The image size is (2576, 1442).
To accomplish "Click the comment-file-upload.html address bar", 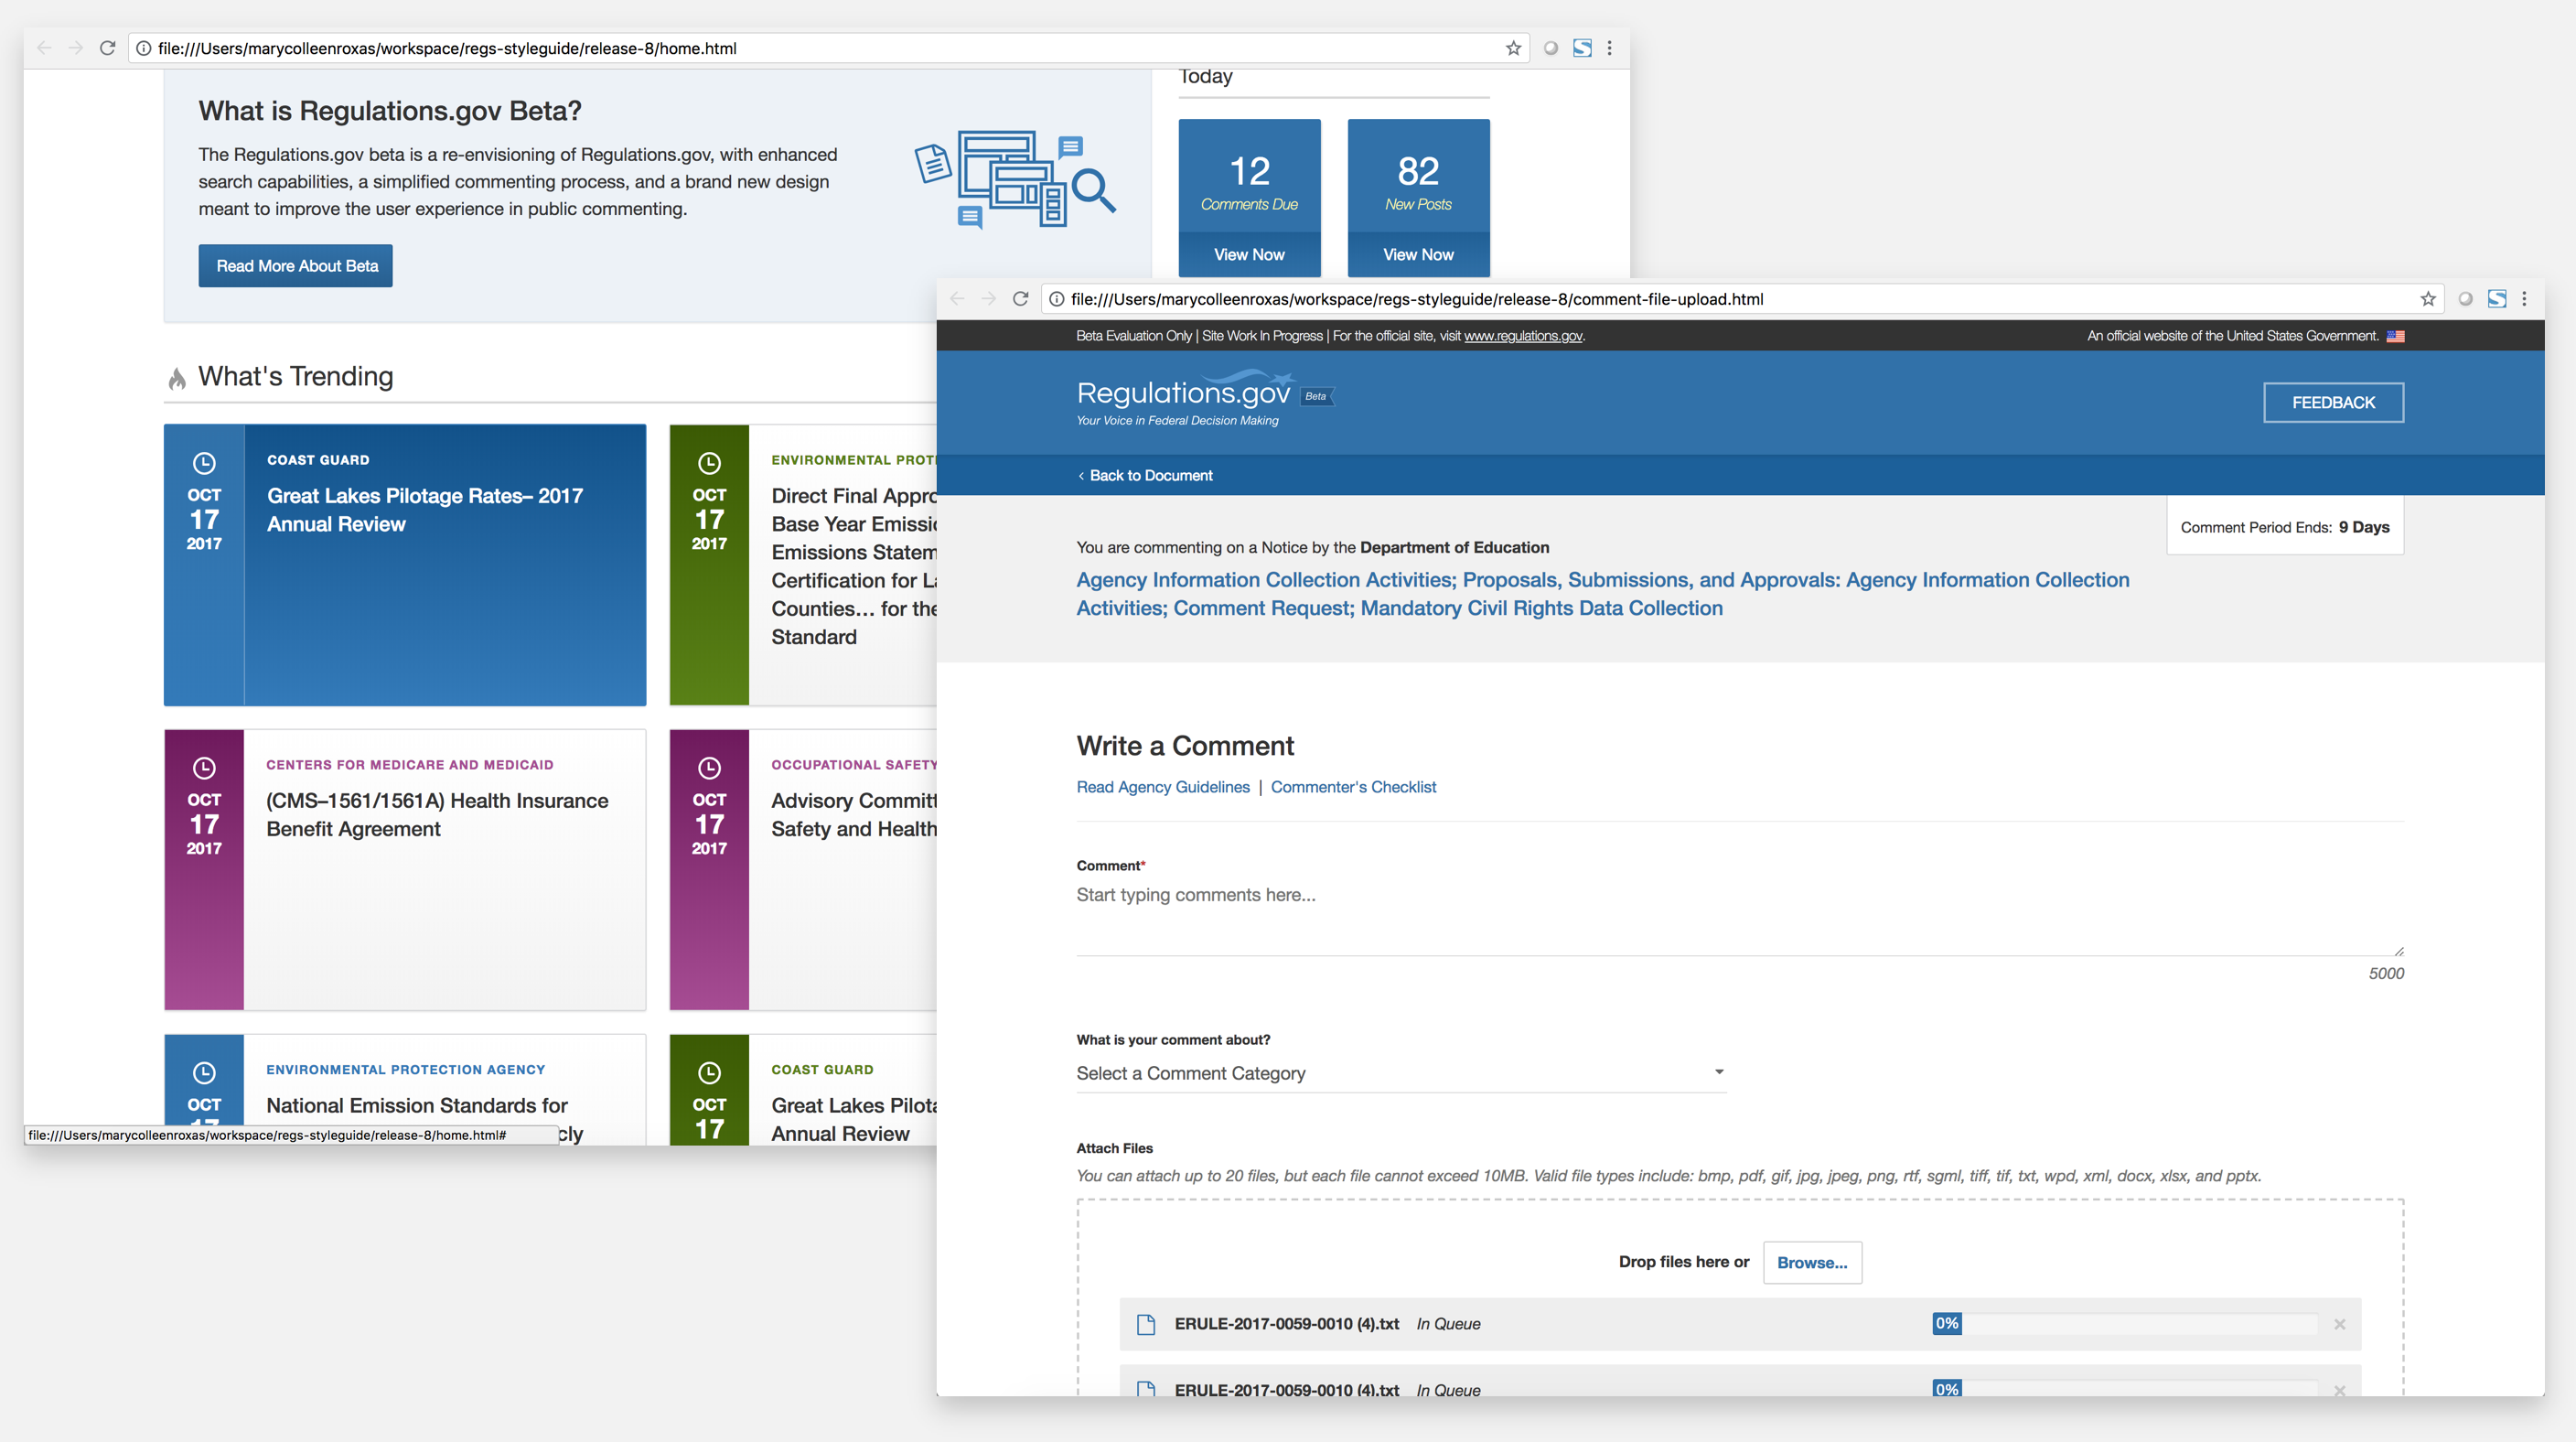I will pos(1740,299).
